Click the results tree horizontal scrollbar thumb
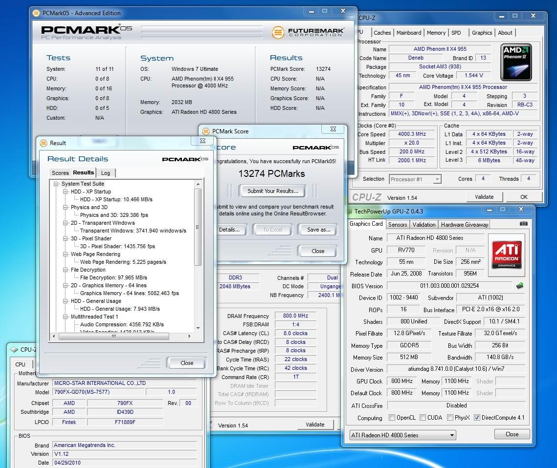The image size is (557, 468). (113, 336)
